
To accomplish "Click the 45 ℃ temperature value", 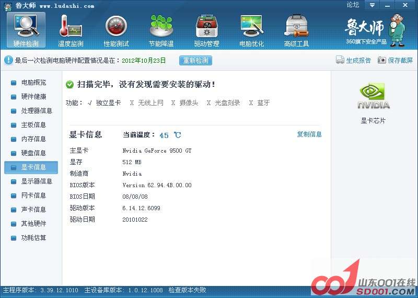I will (x=170, y=135).
